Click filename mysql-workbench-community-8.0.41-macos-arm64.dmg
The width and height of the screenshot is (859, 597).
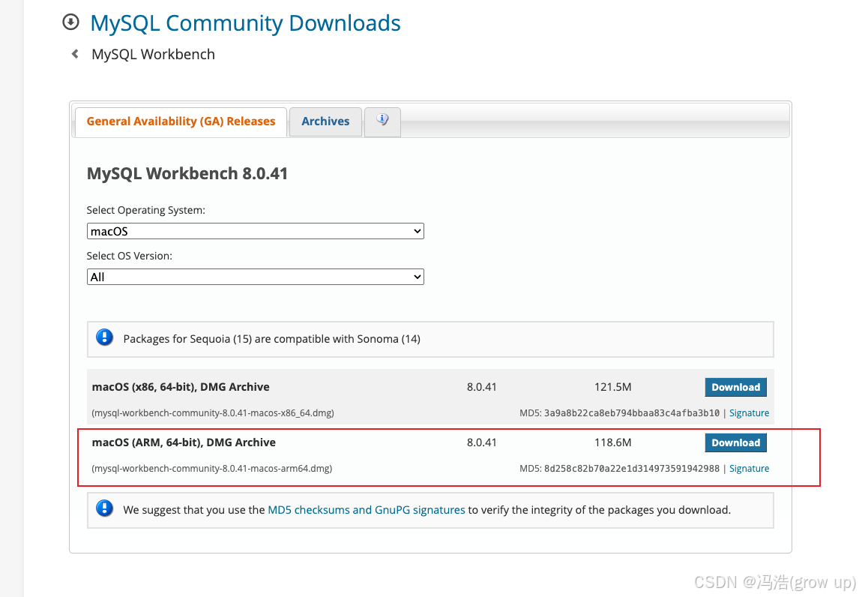pyautogui.click(x=212, y=468)
